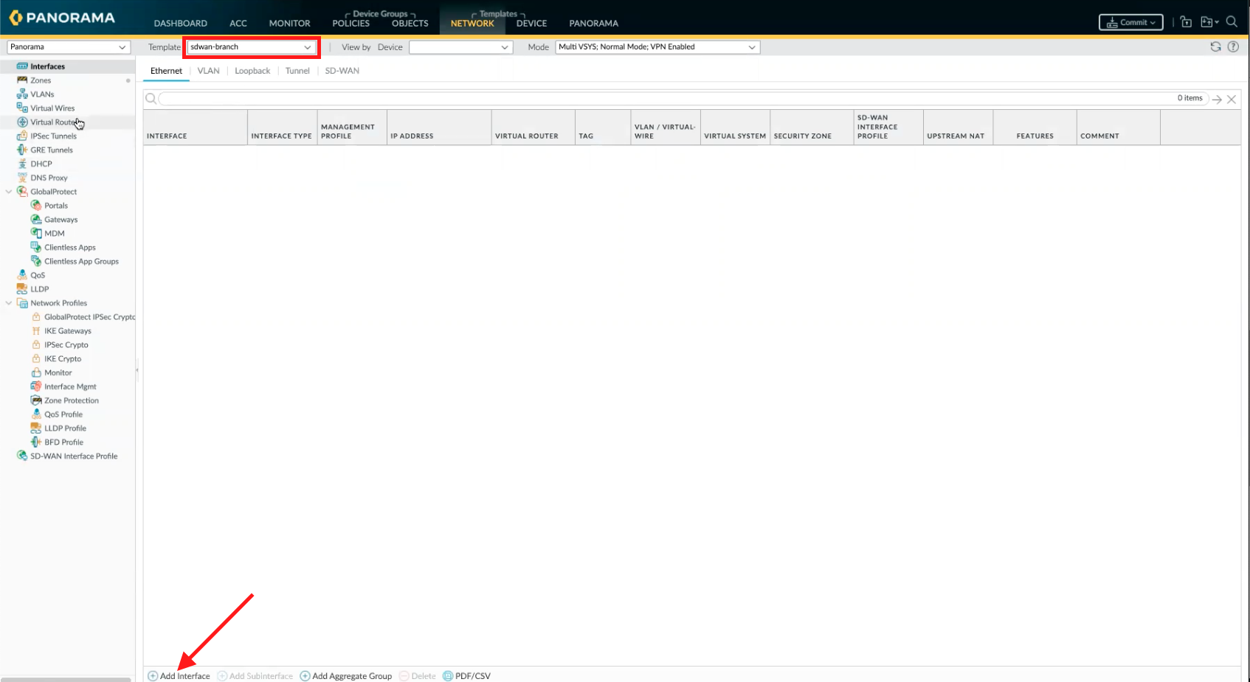Select the Ethernet interfaces tab
The image size is (1250, 682).
[166, 71]
